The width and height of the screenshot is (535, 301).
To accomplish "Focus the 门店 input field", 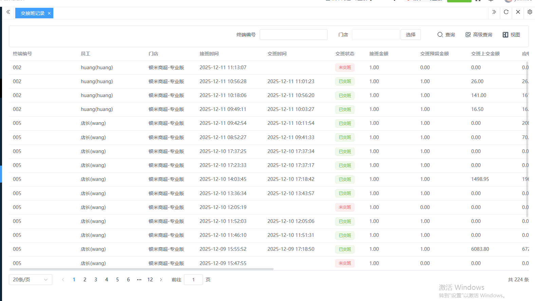I will 375,35.
